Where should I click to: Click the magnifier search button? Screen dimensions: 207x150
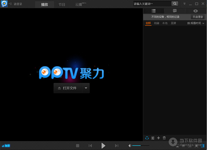coord(175,4)
